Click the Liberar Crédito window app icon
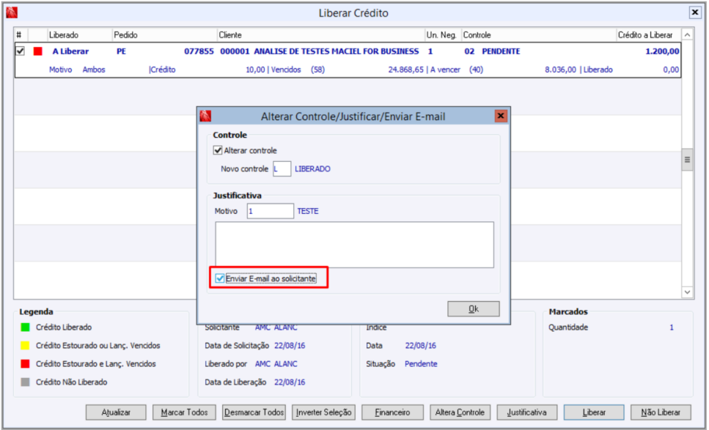The width and height of the screenshot is (709, 430). 12,12
